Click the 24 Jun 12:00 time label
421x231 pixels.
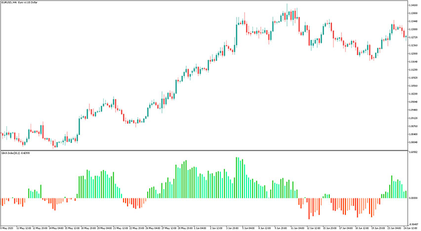[411, 229]
